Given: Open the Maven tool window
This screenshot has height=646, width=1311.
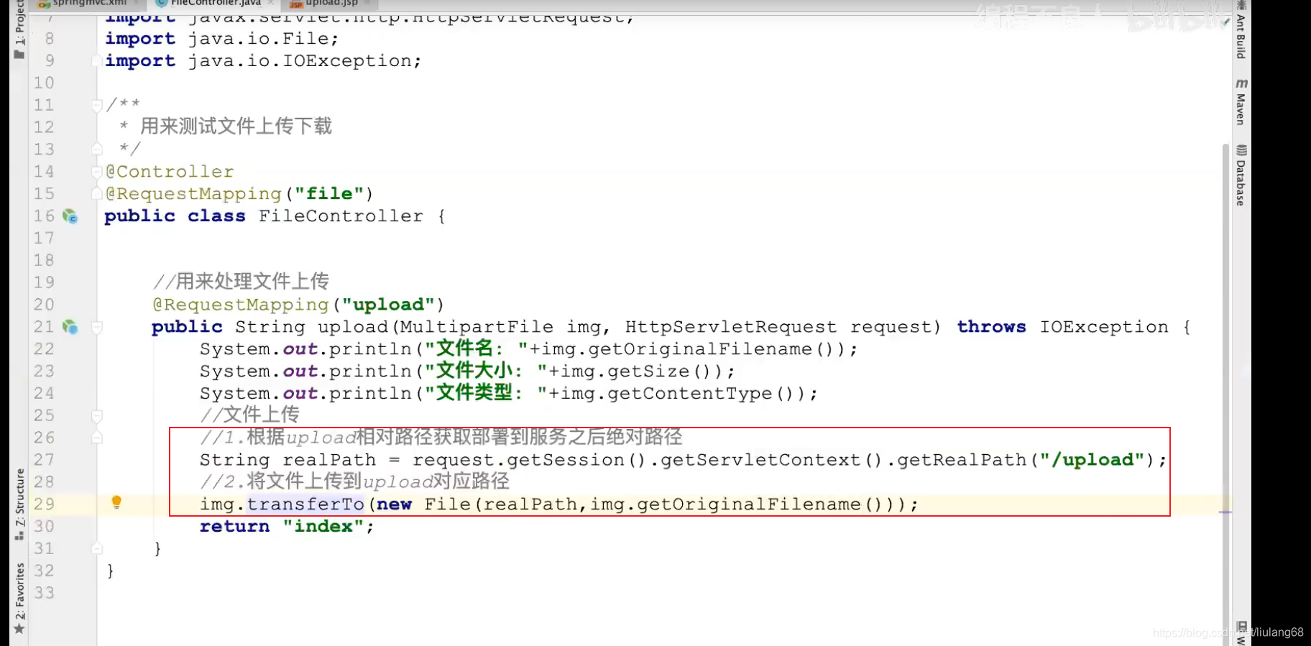Looking at the screenshot, I should [x=1241, y=102].
